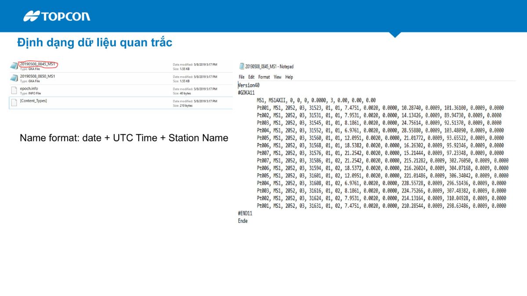This screenshot has height=296, width=527.
Task: Click the epoch.info file icon
Action: pos(14,90)
